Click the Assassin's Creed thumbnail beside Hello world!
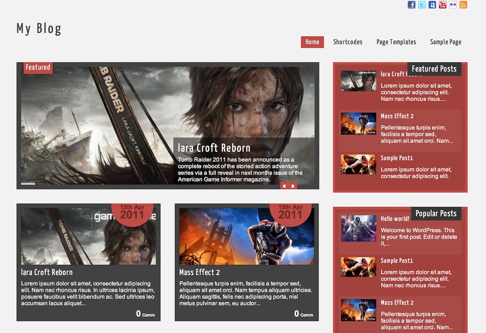This screenshot has width=486, height=333. (358, 228)
